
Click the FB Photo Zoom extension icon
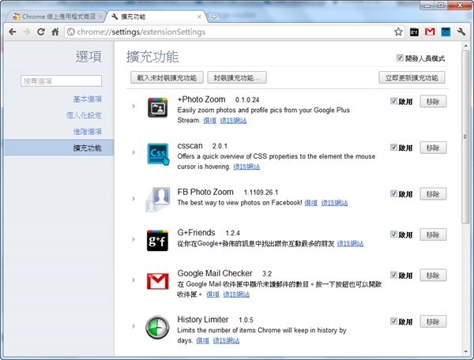click(157, 199)
